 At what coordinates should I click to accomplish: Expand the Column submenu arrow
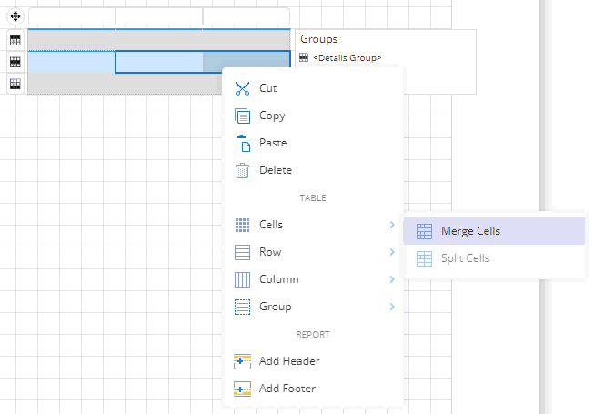[392, 279]
